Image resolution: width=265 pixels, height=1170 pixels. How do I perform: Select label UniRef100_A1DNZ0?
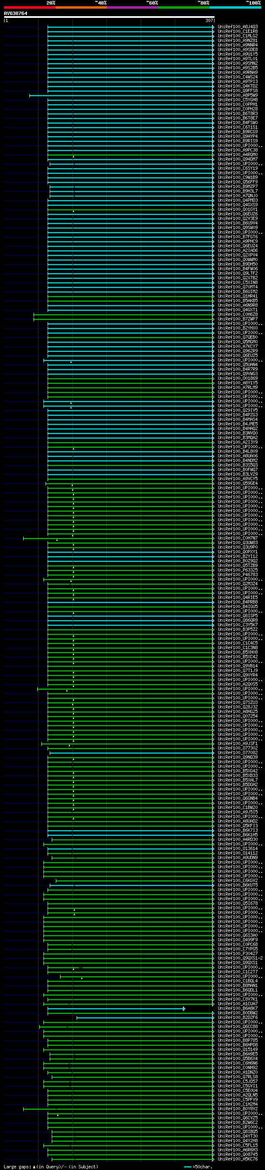coord(237,1072)
